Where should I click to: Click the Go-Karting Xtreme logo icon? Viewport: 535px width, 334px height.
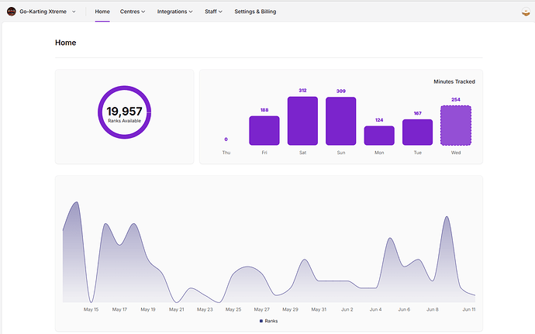click(x=11, y=12)
